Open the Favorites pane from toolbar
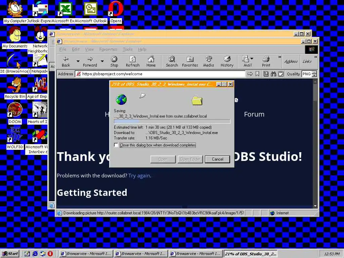 coord(190,61)
